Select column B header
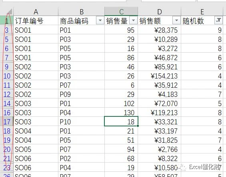The width and height of the screenshot is (226, 177). coord(82,12)
